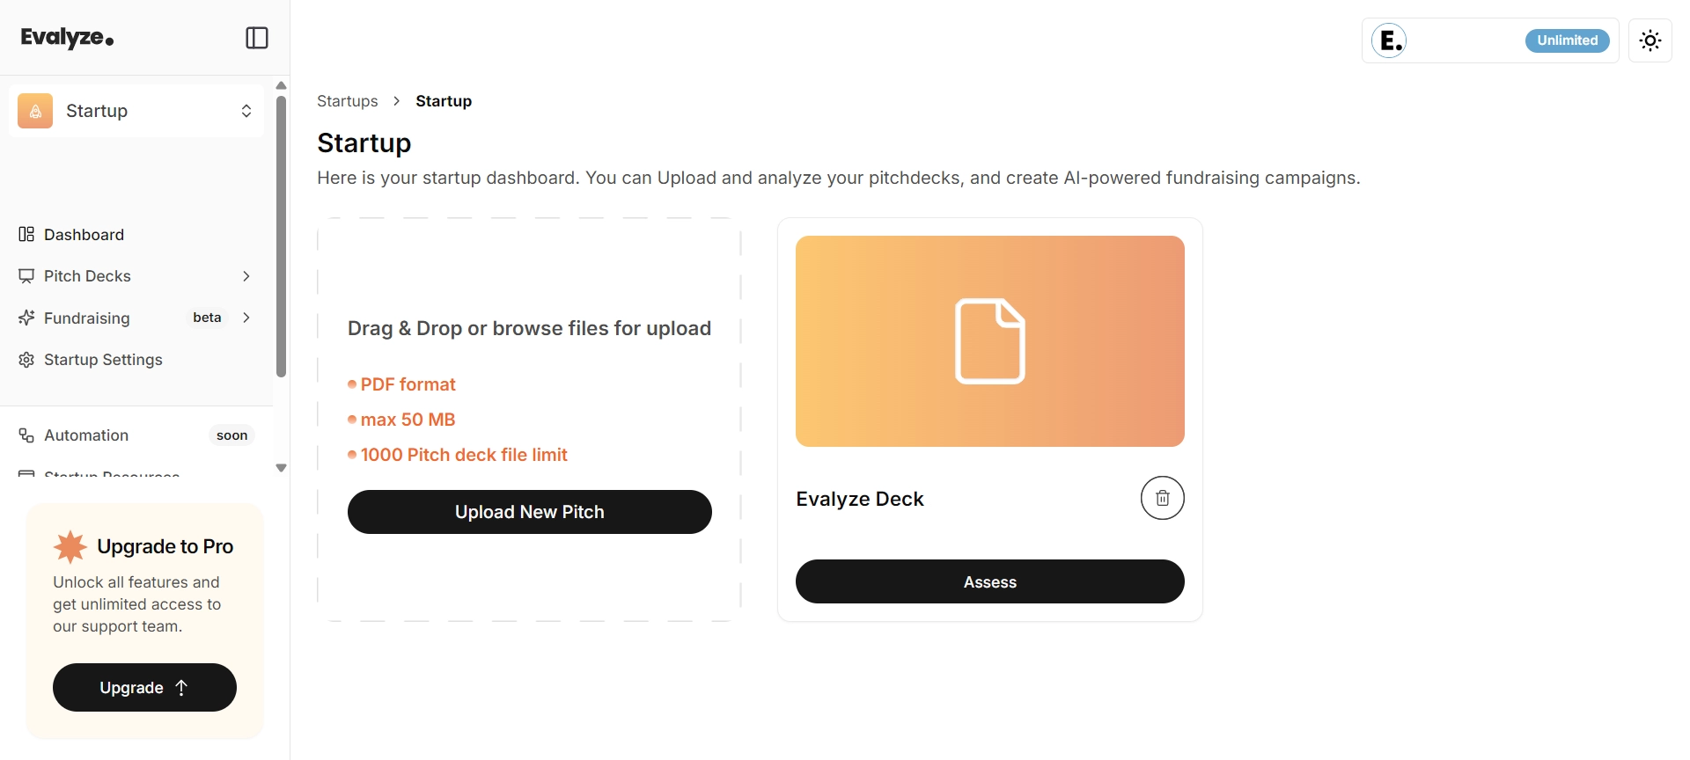This screenshot has width=1690, height=760.
Task: Click the sidebar scrollbar down arrow
Action: click(282, 468)
